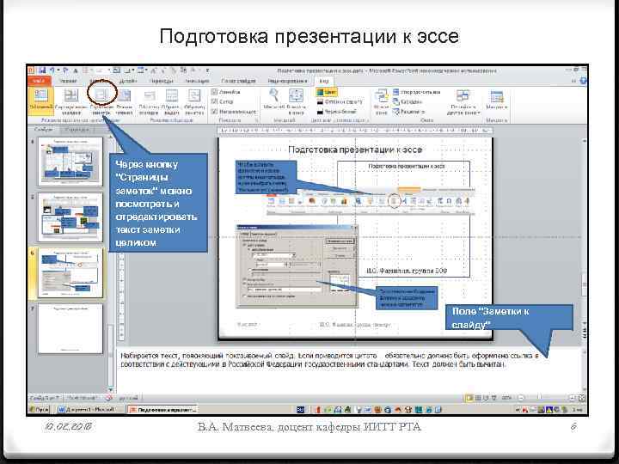Open Новое окно for the presentation
Screen dimensions: 619x464
[x=382, y=101]
